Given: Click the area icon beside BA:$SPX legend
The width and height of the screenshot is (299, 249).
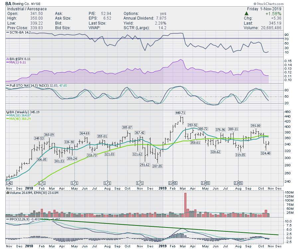Looking at the screenshot, I should pos(8,59).
